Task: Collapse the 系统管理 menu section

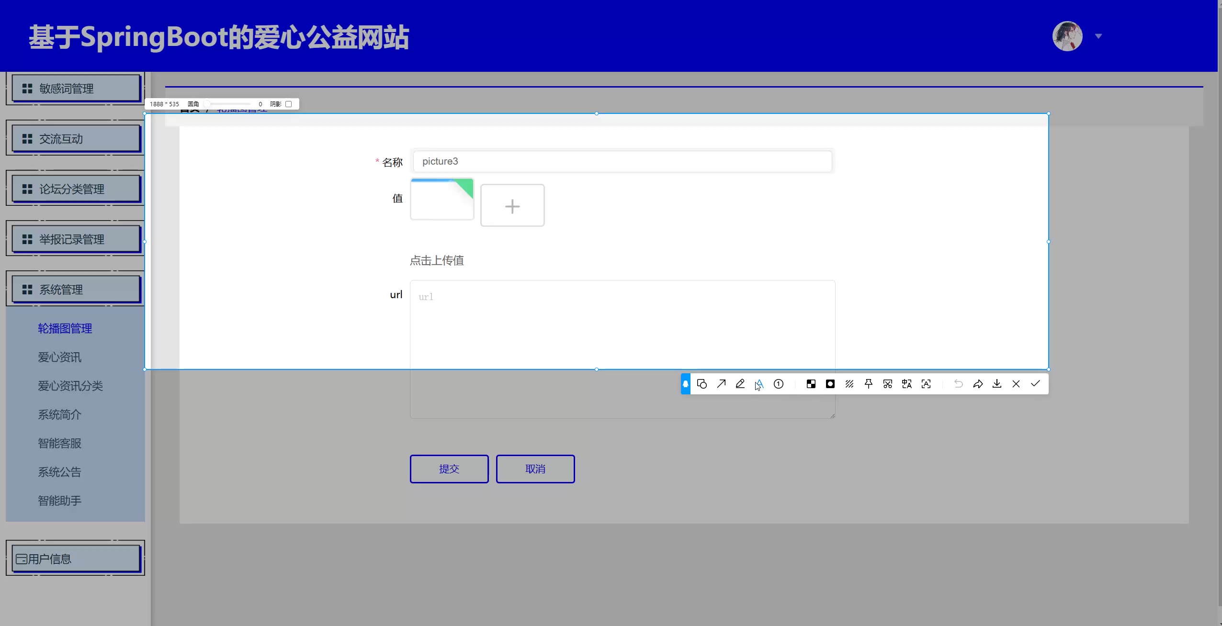Action: (76, 289)
